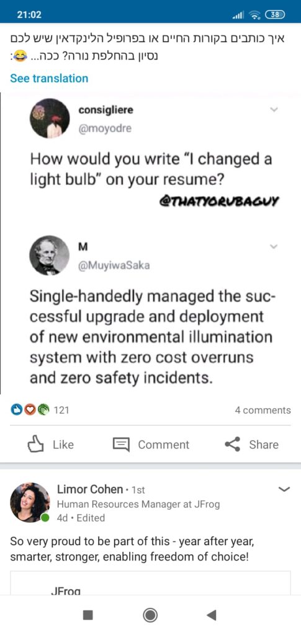Image resolution: width=301 pixels, height=635 pixels.
Task: Tap the Android recent apps square
Action: point(88,615)
